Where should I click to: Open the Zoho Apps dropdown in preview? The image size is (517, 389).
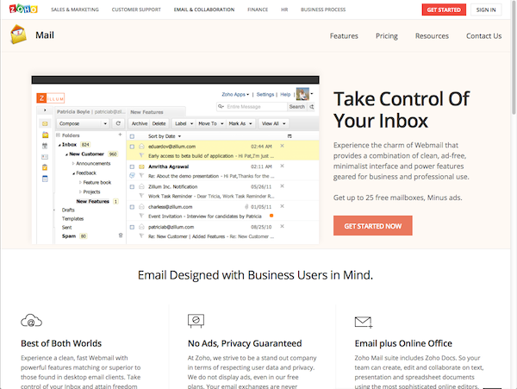(x=235, y=94)
